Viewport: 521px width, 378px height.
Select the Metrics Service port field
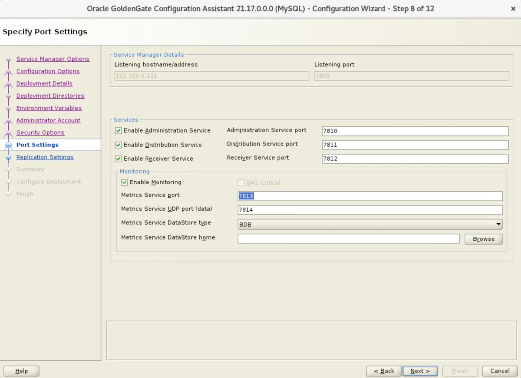[x=369, y=196]
